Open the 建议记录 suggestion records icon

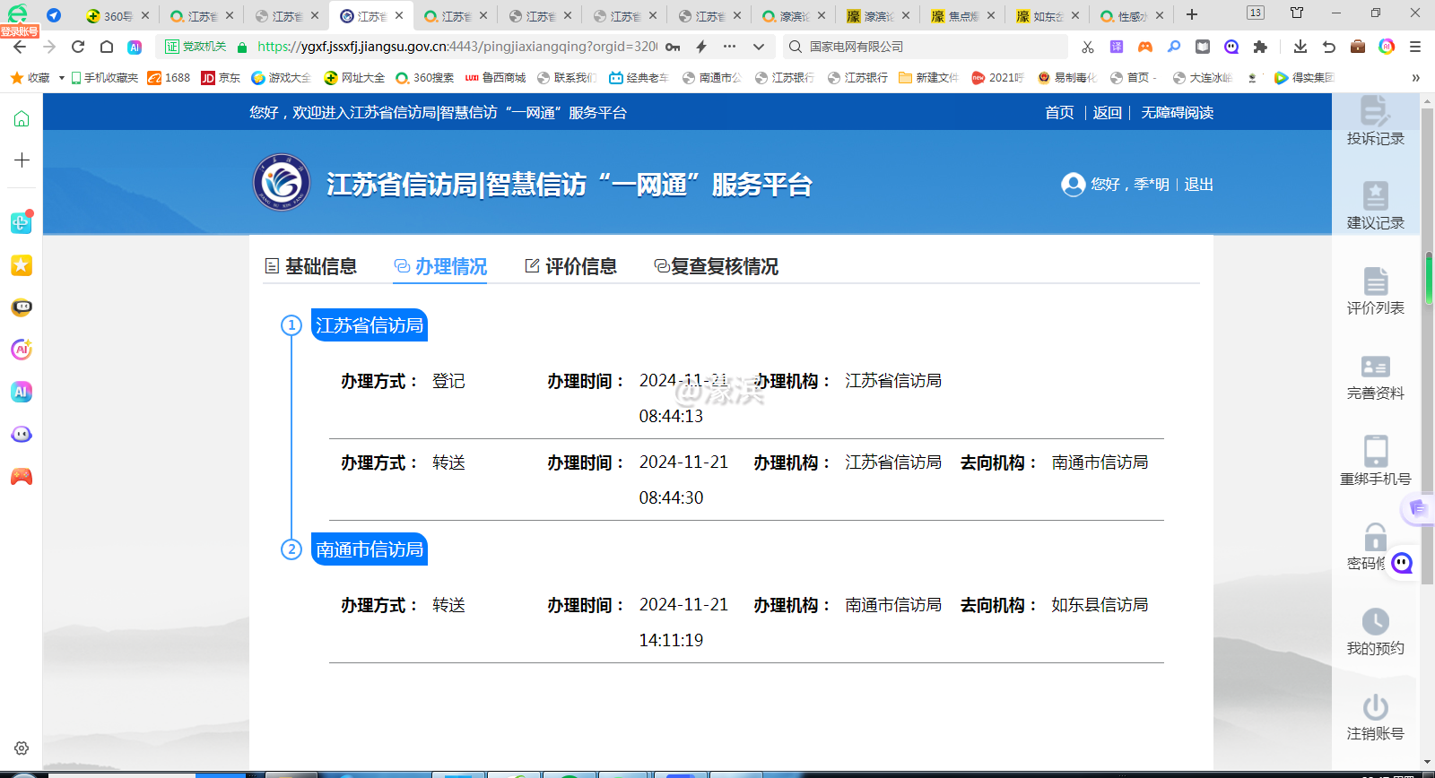(1375, 195)
